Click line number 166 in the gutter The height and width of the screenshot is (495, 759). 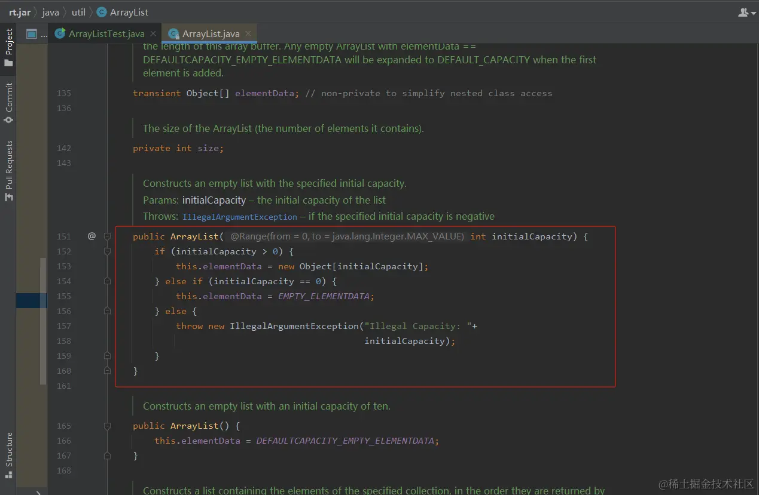[64, 441]
